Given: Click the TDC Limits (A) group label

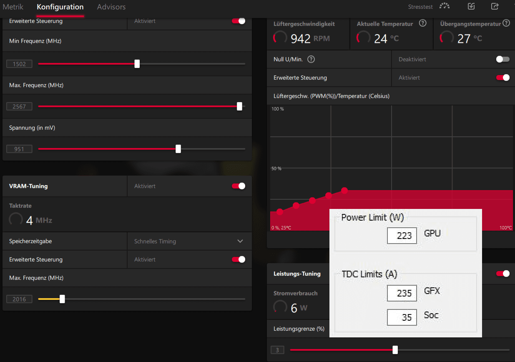Looking at the screenshot, I should 369,274.
